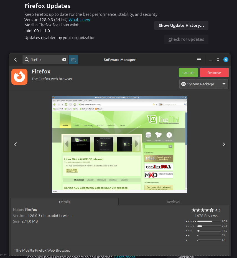This screenshot has height=258, width=237.
Task: Click the four-star rating bar
Action: (x=209, y=226)
